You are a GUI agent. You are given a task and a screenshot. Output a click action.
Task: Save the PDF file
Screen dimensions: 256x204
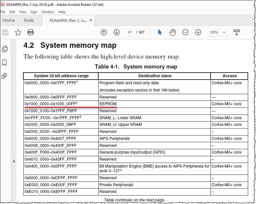point(5,32)
